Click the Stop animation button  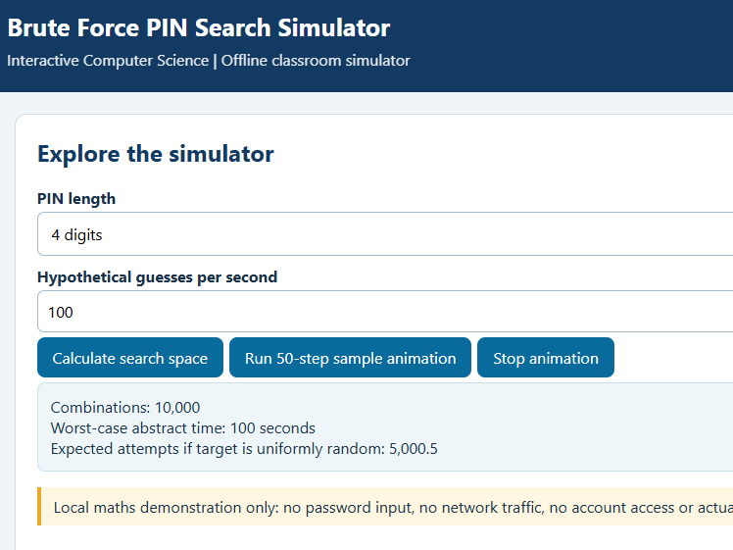pos(546,358)
